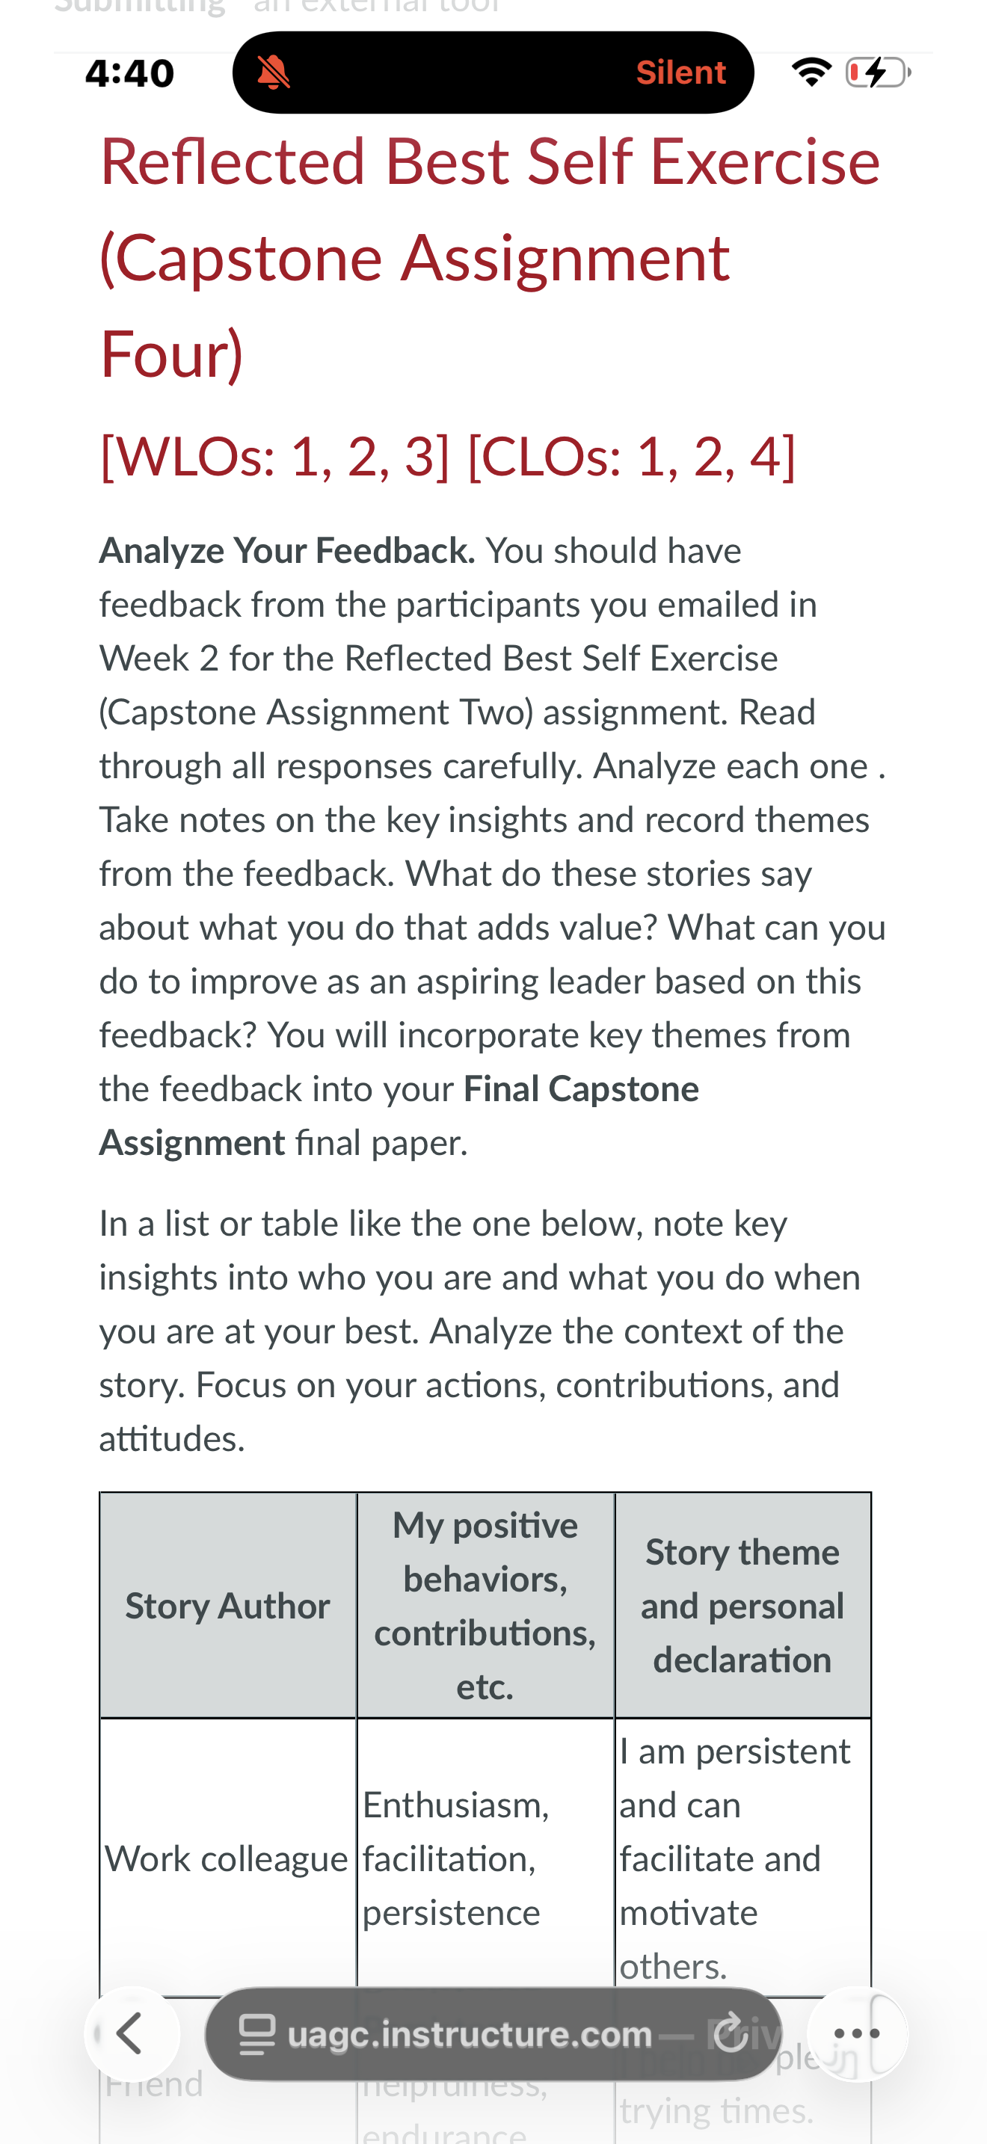Viewport: 987px width, 2144px height.
Task: Open the three-dot more options menu
Action: (x=856, y=2033)
